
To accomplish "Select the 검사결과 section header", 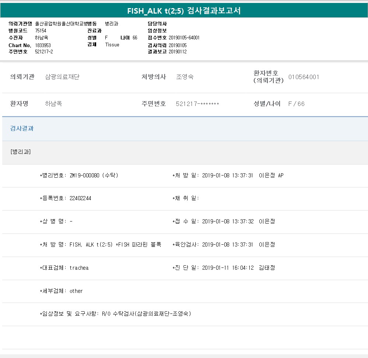I will pos(22,128).
